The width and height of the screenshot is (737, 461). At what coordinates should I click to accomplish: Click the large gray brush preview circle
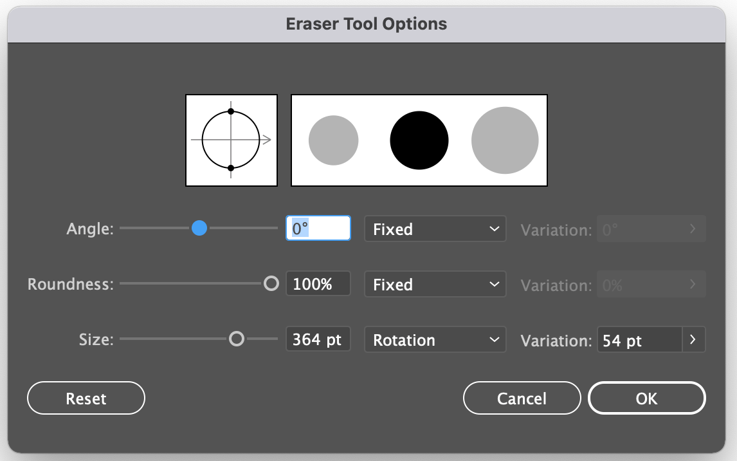click(505, 140)
